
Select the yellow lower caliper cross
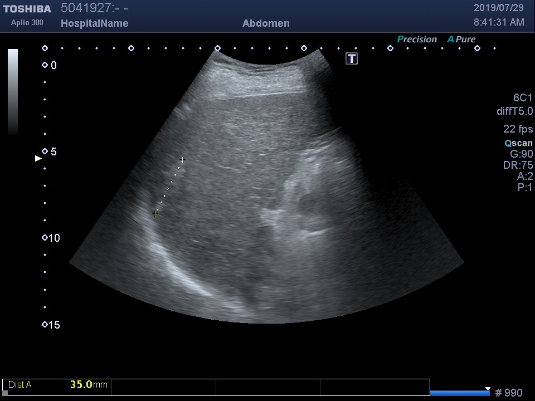click(x=155, y=214)
